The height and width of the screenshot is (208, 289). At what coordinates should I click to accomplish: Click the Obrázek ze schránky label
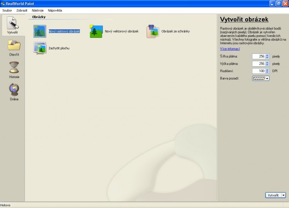click(x=176, y=31)
